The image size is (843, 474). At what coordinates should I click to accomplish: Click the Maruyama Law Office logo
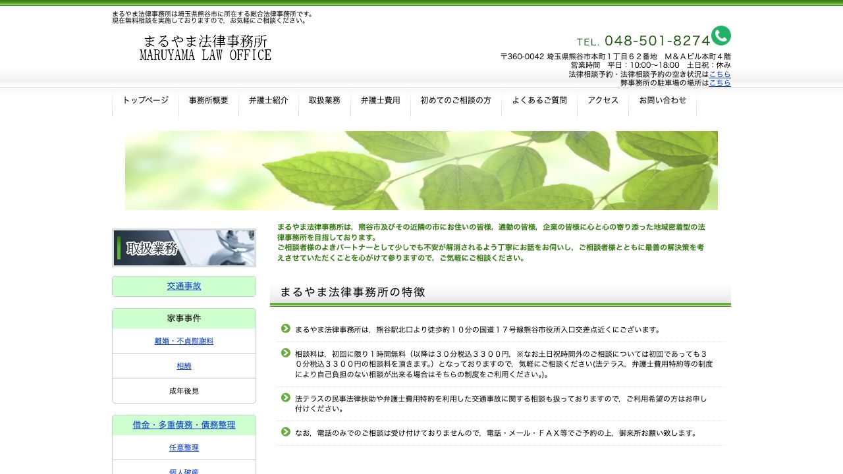click(205, 47)
